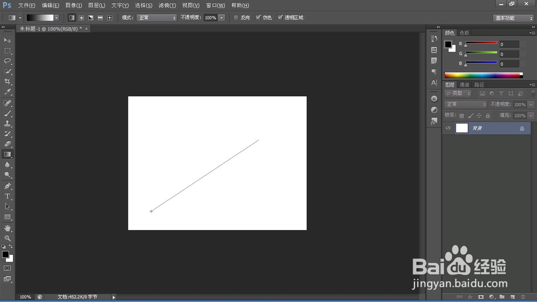Select the Type tool

(7, 197)
